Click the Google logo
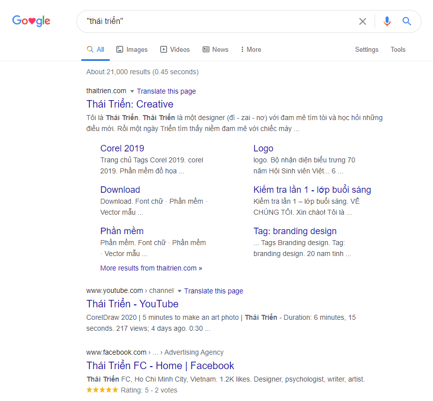This screenshot has height=401, width=433. point(31,21)
